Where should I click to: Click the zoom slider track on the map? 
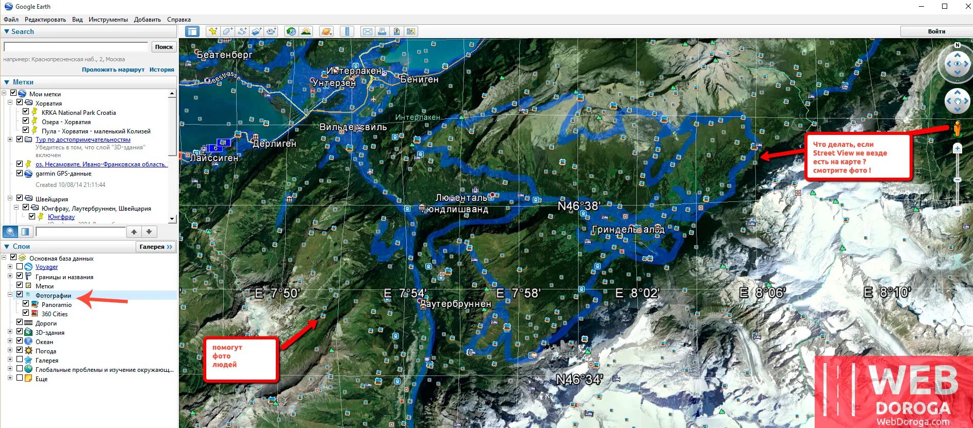coord(958,179)
